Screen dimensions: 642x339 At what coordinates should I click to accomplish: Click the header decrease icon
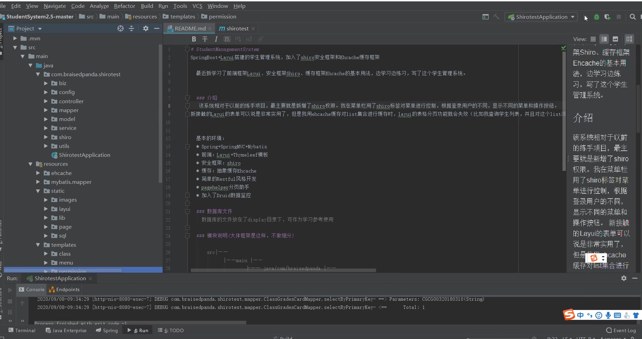(x=238, y=39)
